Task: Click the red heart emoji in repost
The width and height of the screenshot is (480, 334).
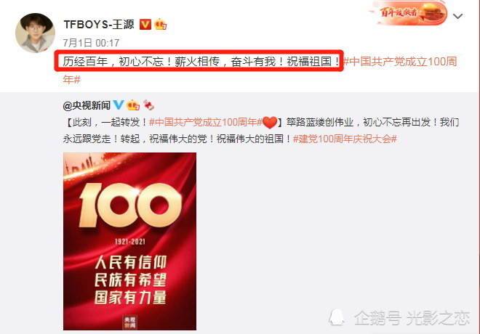Action: click(x=270, y=123)
